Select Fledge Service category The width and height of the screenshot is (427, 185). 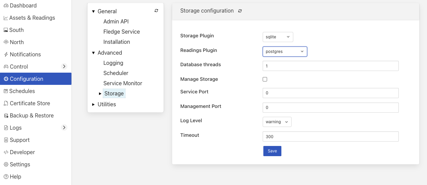tap(121, 32)
